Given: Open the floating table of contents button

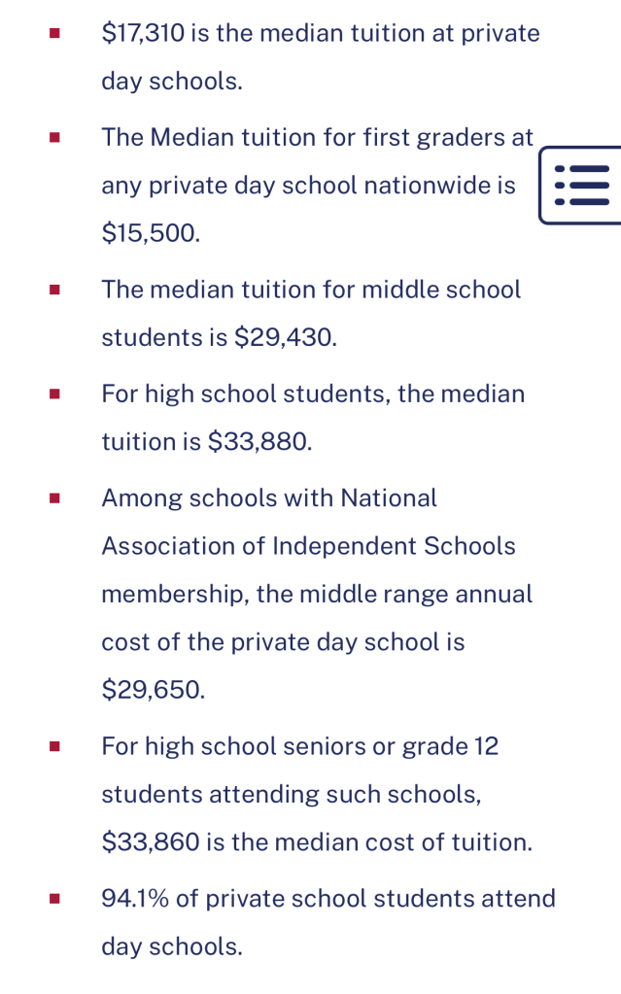Looking at the screenshot, I should pyautogui.click(x=581, y=185).
